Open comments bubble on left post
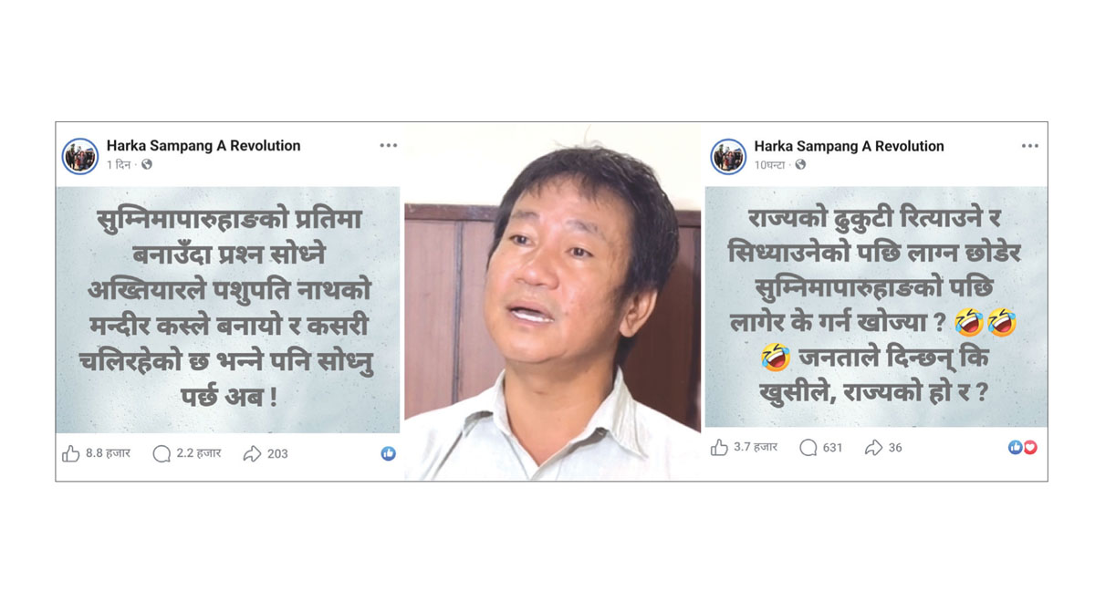Image resolution: width=1095 pixels, height=602 pixels. click(162, 453)
